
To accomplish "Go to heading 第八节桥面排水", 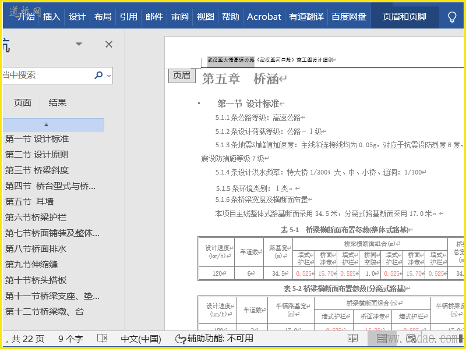I will tap(36, 248).
